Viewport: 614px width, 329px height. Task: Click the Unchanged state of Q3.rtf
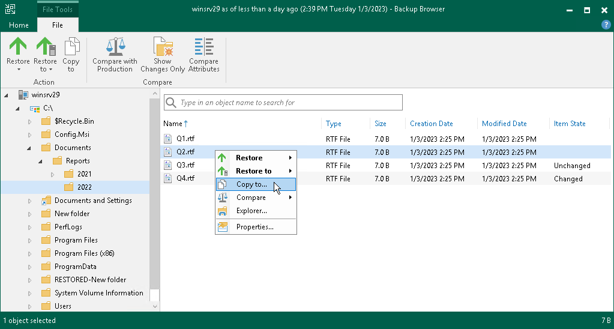572,166
